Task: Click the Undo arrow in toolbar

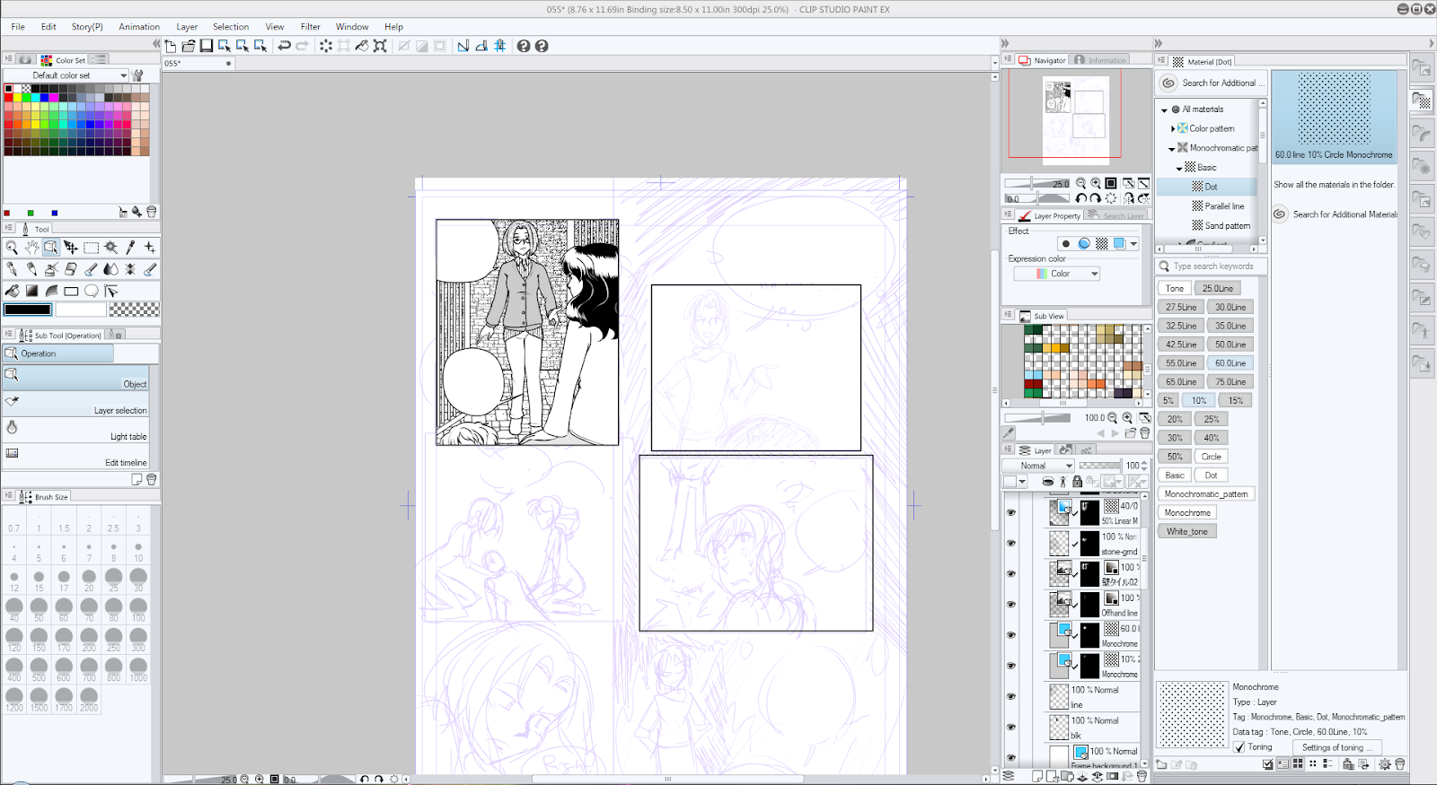Action: click(x=285, y=46)
